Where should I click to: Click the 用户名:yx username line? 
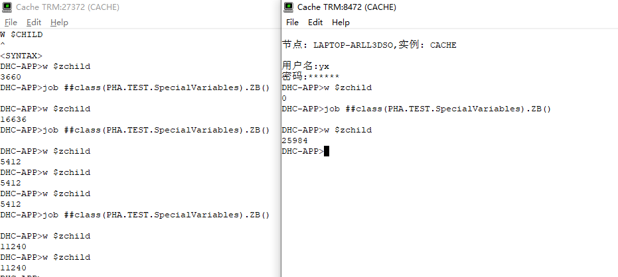coord(305,66)
